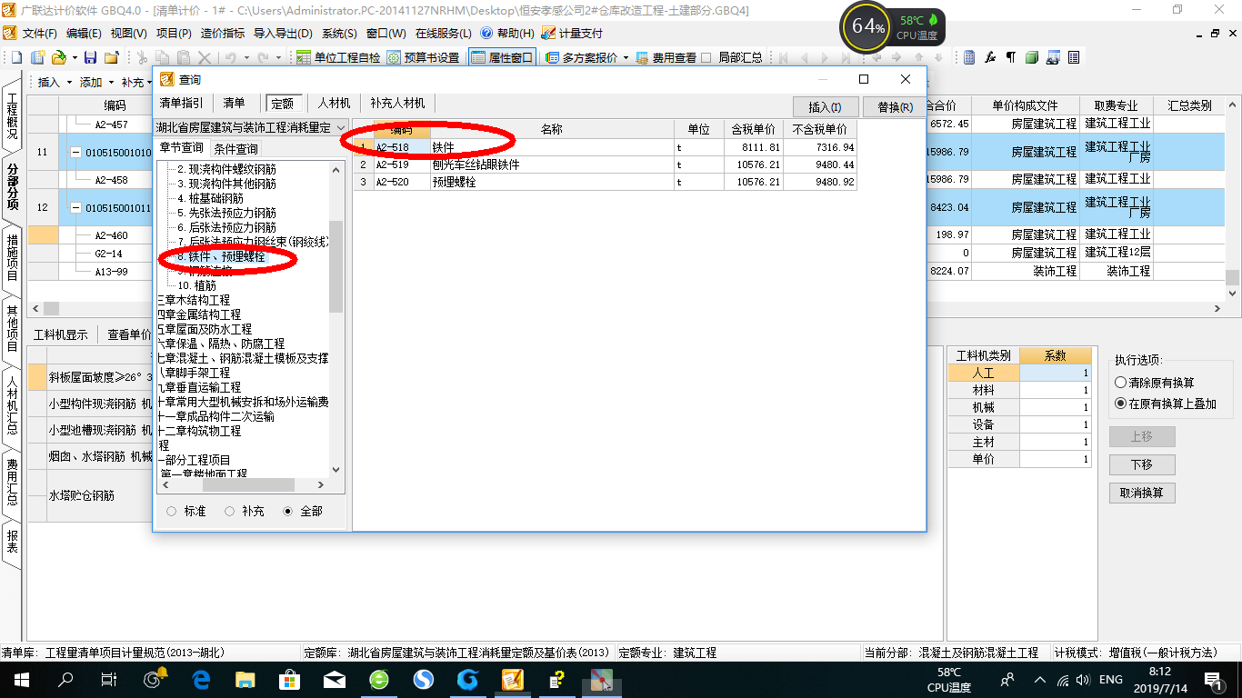Click the New file icon in toolbar

(x=16, y=57)
